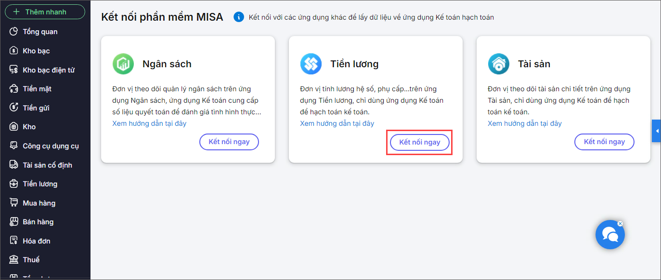
Task: Close the chat bubble with small X
Action: click(620, 223)
